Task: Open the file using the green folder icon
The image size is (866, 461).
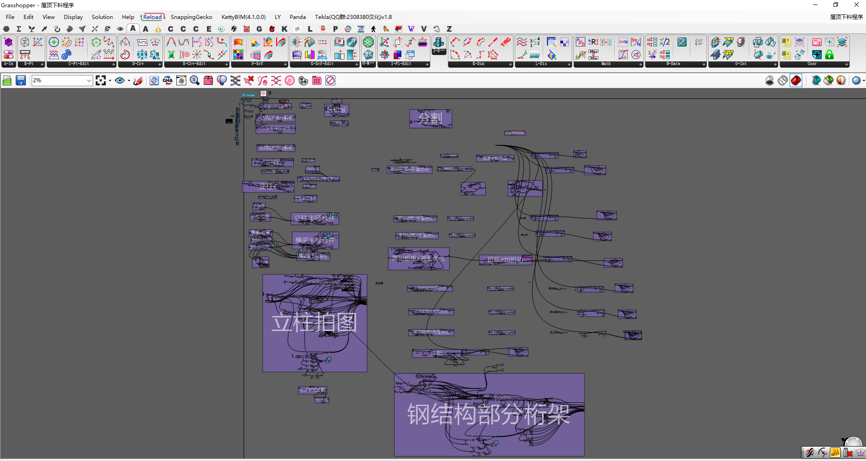Action: pyautogui.click(x=7, y=81)
